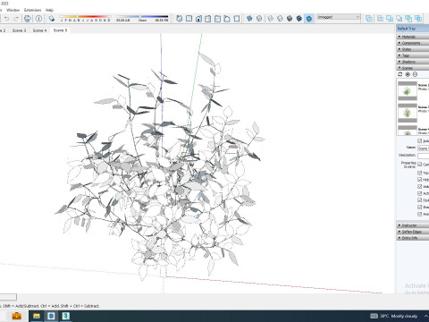The width and height of the screenshot is (429, 322).
Task: Undo the last action
Action: [6, 19]
